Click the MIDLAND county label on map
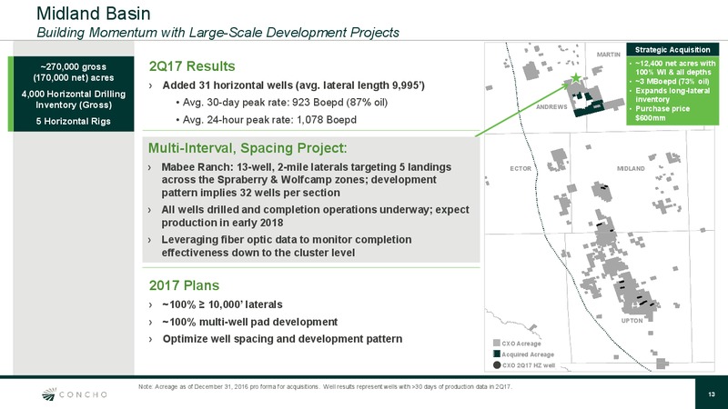The image size is (728, 409). point(631,168)
